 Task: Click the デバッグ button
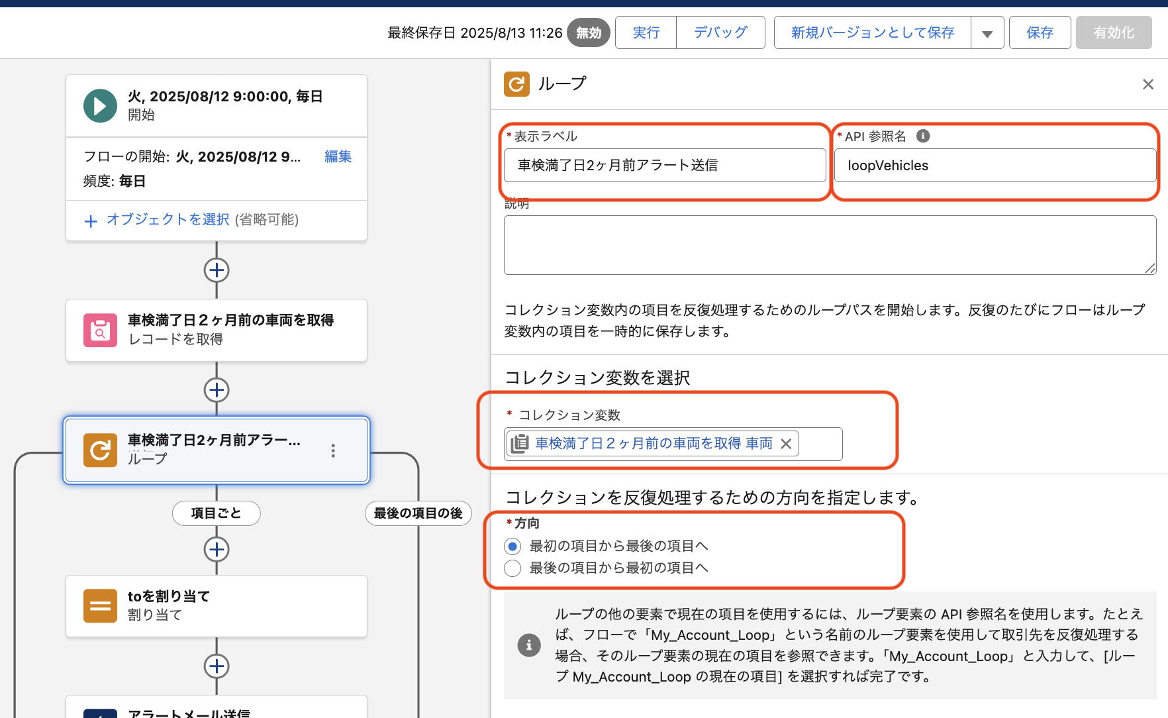[x=720, y=33]
